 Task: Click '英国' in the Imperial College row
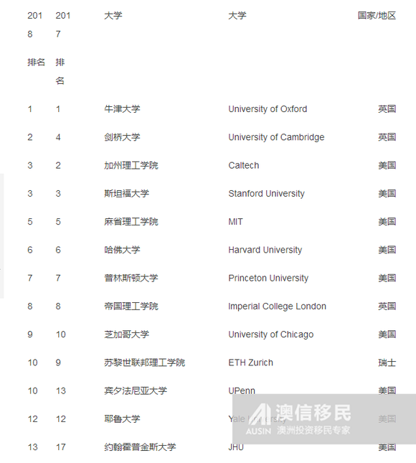coord(387,307)
